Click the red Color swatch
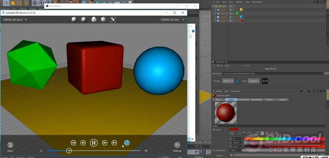The width and height of the screenshot is (329, 158). pyautogui.click(x=234, y=130)
